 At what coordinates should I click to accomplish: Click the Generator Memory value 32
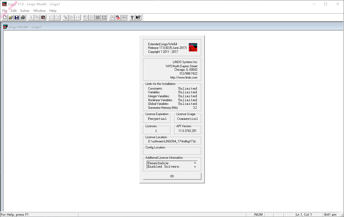(195, 108)
